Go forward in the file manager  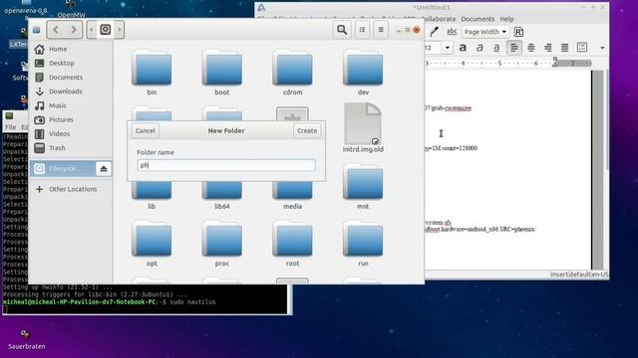[74, 30]
